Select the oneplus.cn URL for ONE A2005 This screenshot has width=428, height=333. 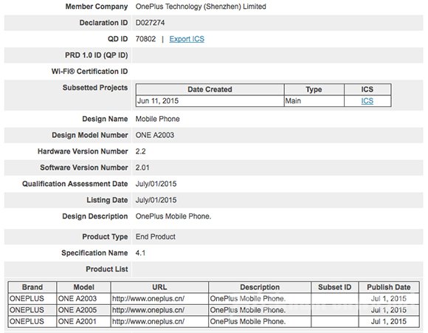[148, 310]
